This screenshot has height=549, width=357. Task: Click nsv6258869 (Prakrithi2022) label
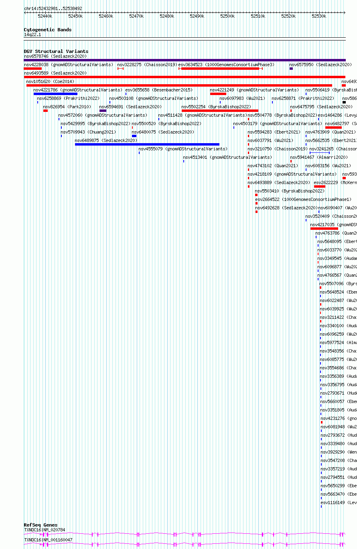(x=68, y=98)
